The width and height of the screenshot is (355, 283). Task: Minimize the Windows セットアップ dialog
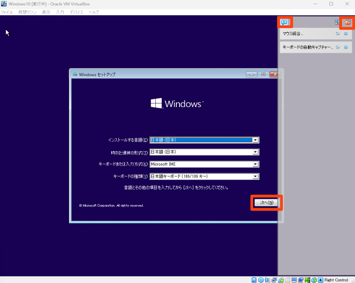[x=251, y=74]
